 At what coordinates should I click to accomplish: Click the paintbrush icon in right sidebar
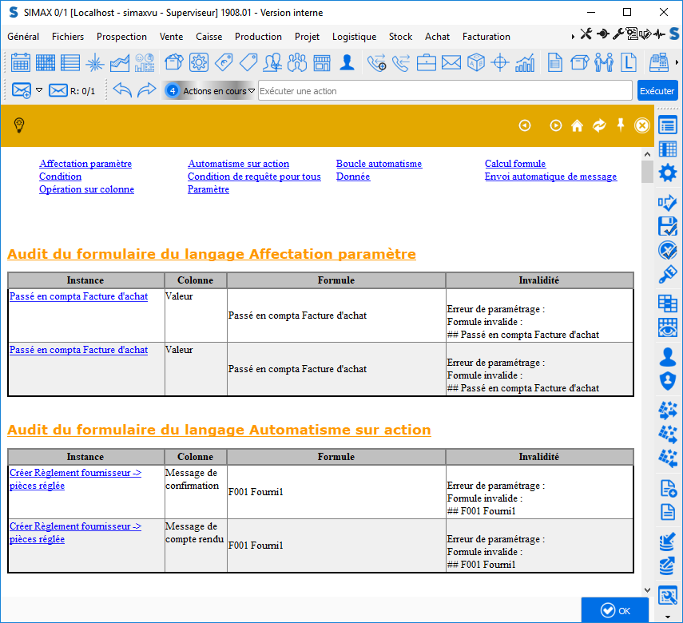pyautogui.click(x=667, y=276)
